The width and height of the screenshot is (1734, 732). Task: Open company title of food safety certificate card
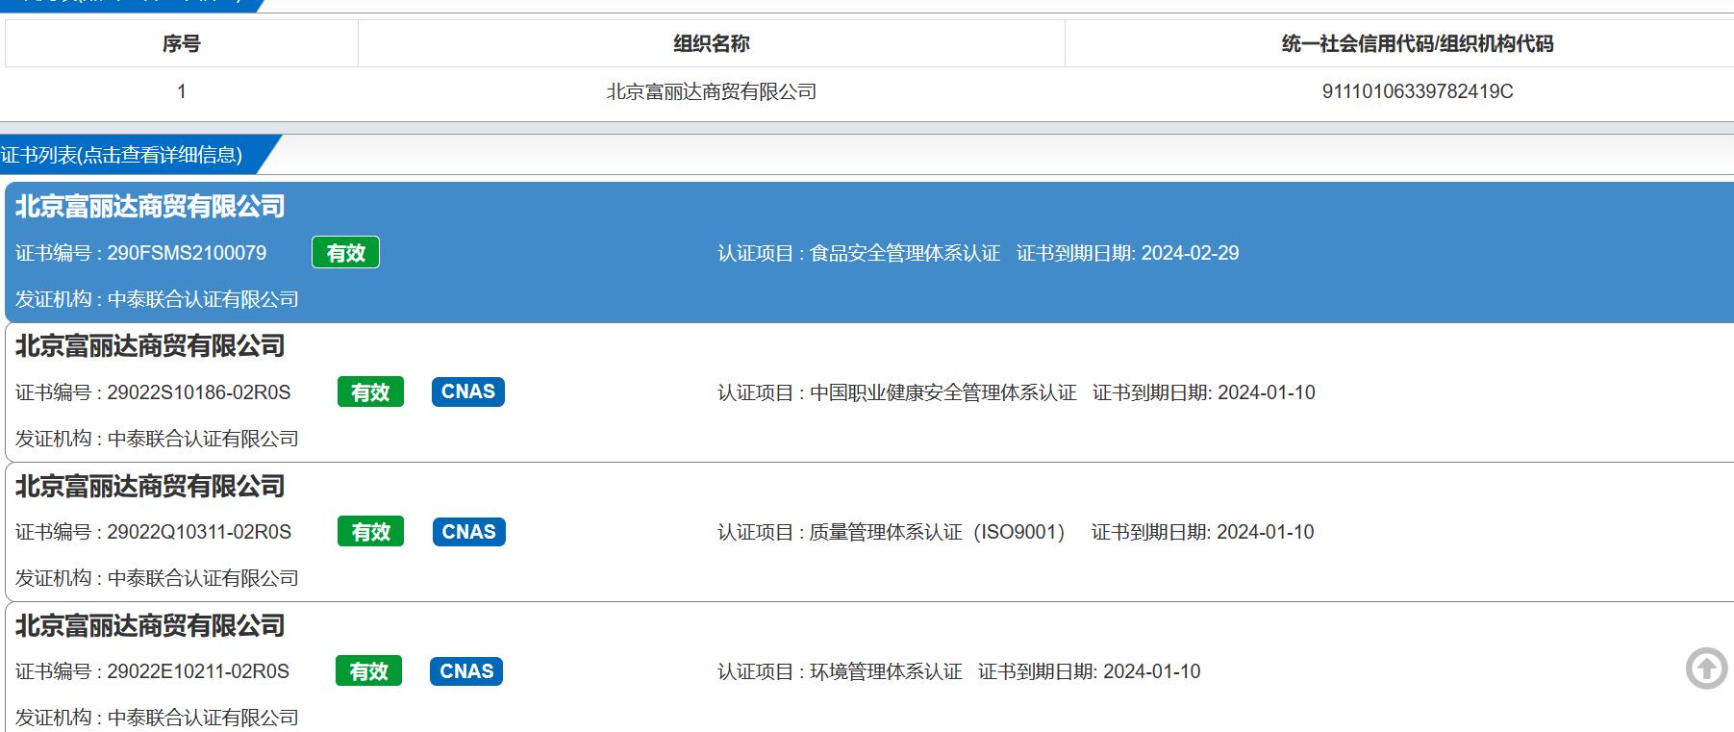pyautogui.click(x=150, y=206)
